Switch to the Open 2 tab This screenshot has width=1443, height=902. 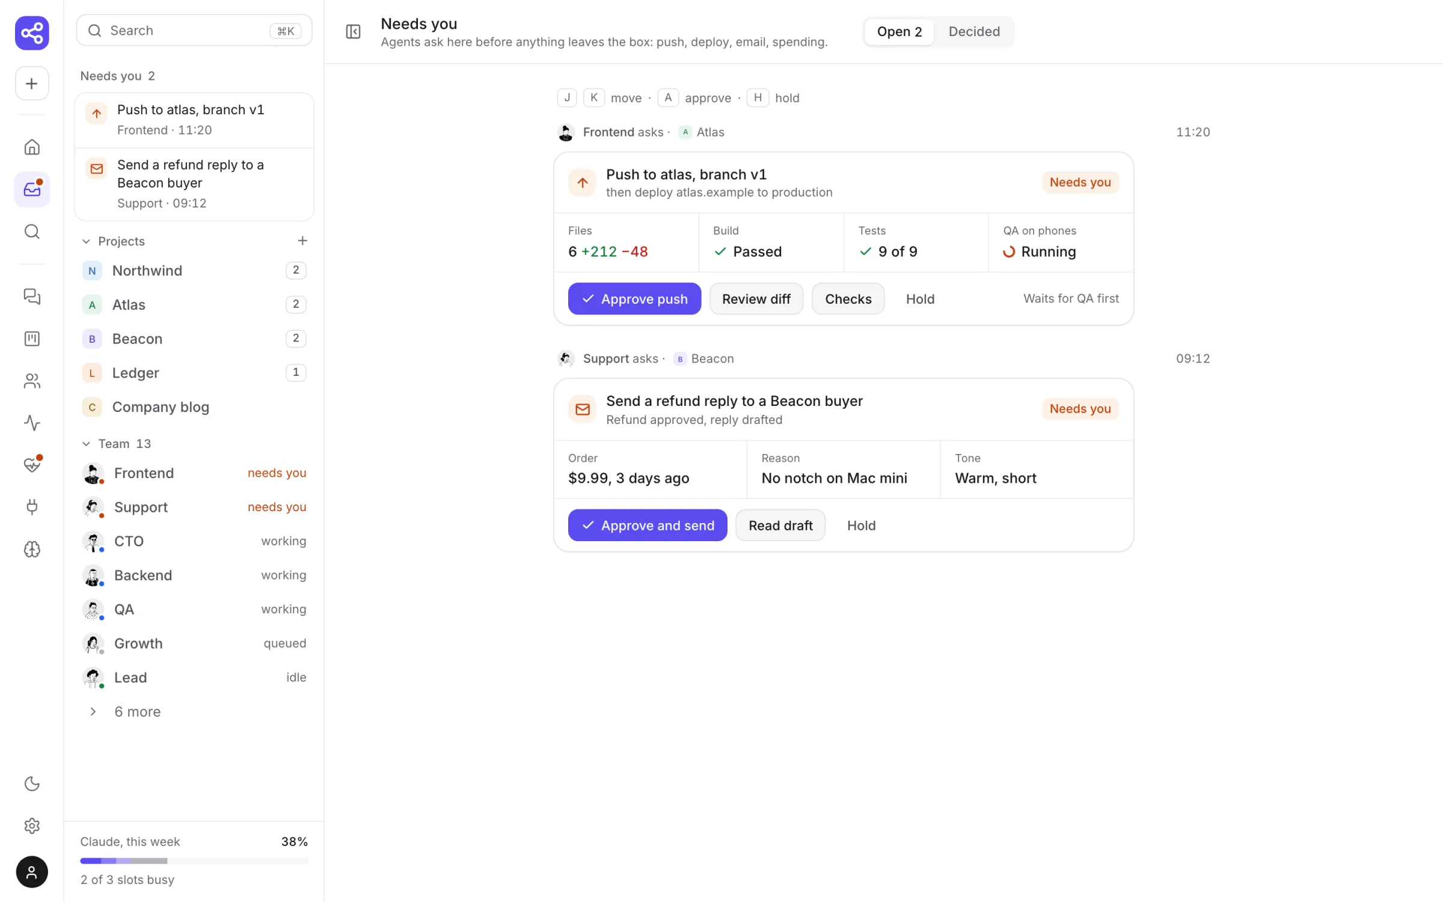pos(899,32)
